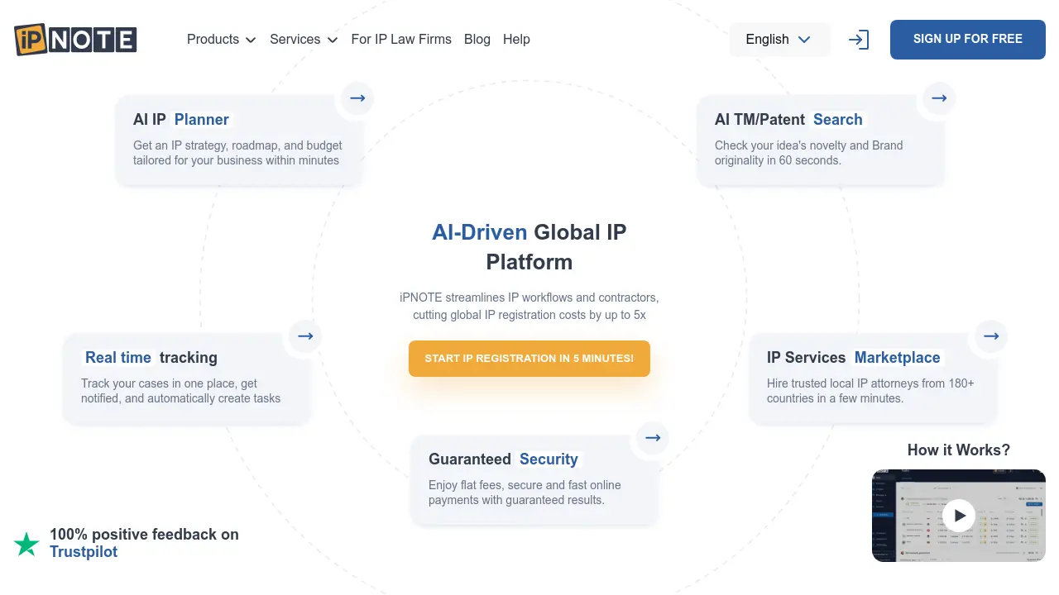
Task: Open the arrow on IP Services Marketplace card
Action: pyautogui.click(x=991, y=336)
